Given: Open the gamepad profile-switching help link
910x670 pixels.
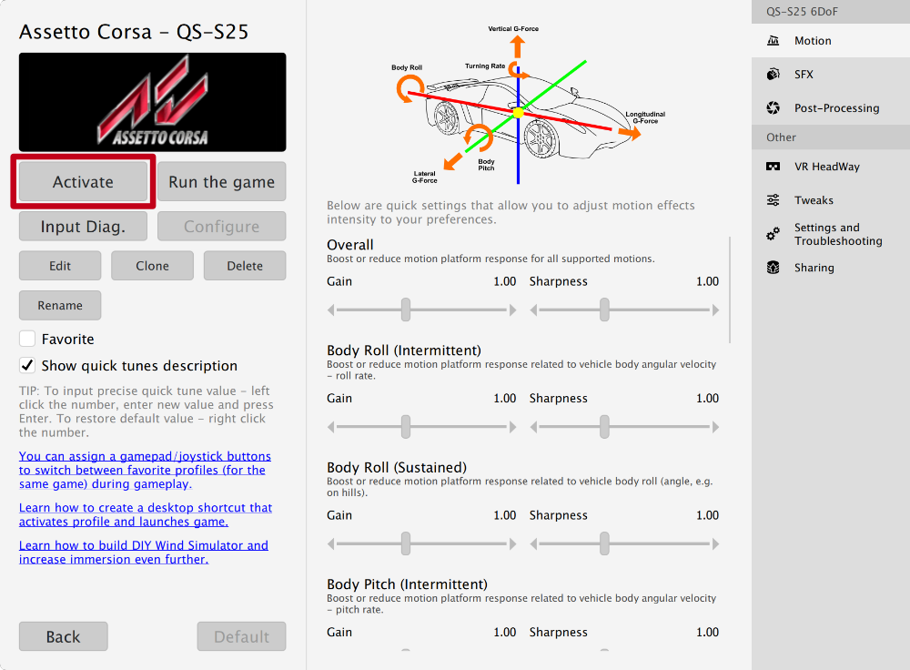Looking at the screenshot, I should [x=145, y=470].
